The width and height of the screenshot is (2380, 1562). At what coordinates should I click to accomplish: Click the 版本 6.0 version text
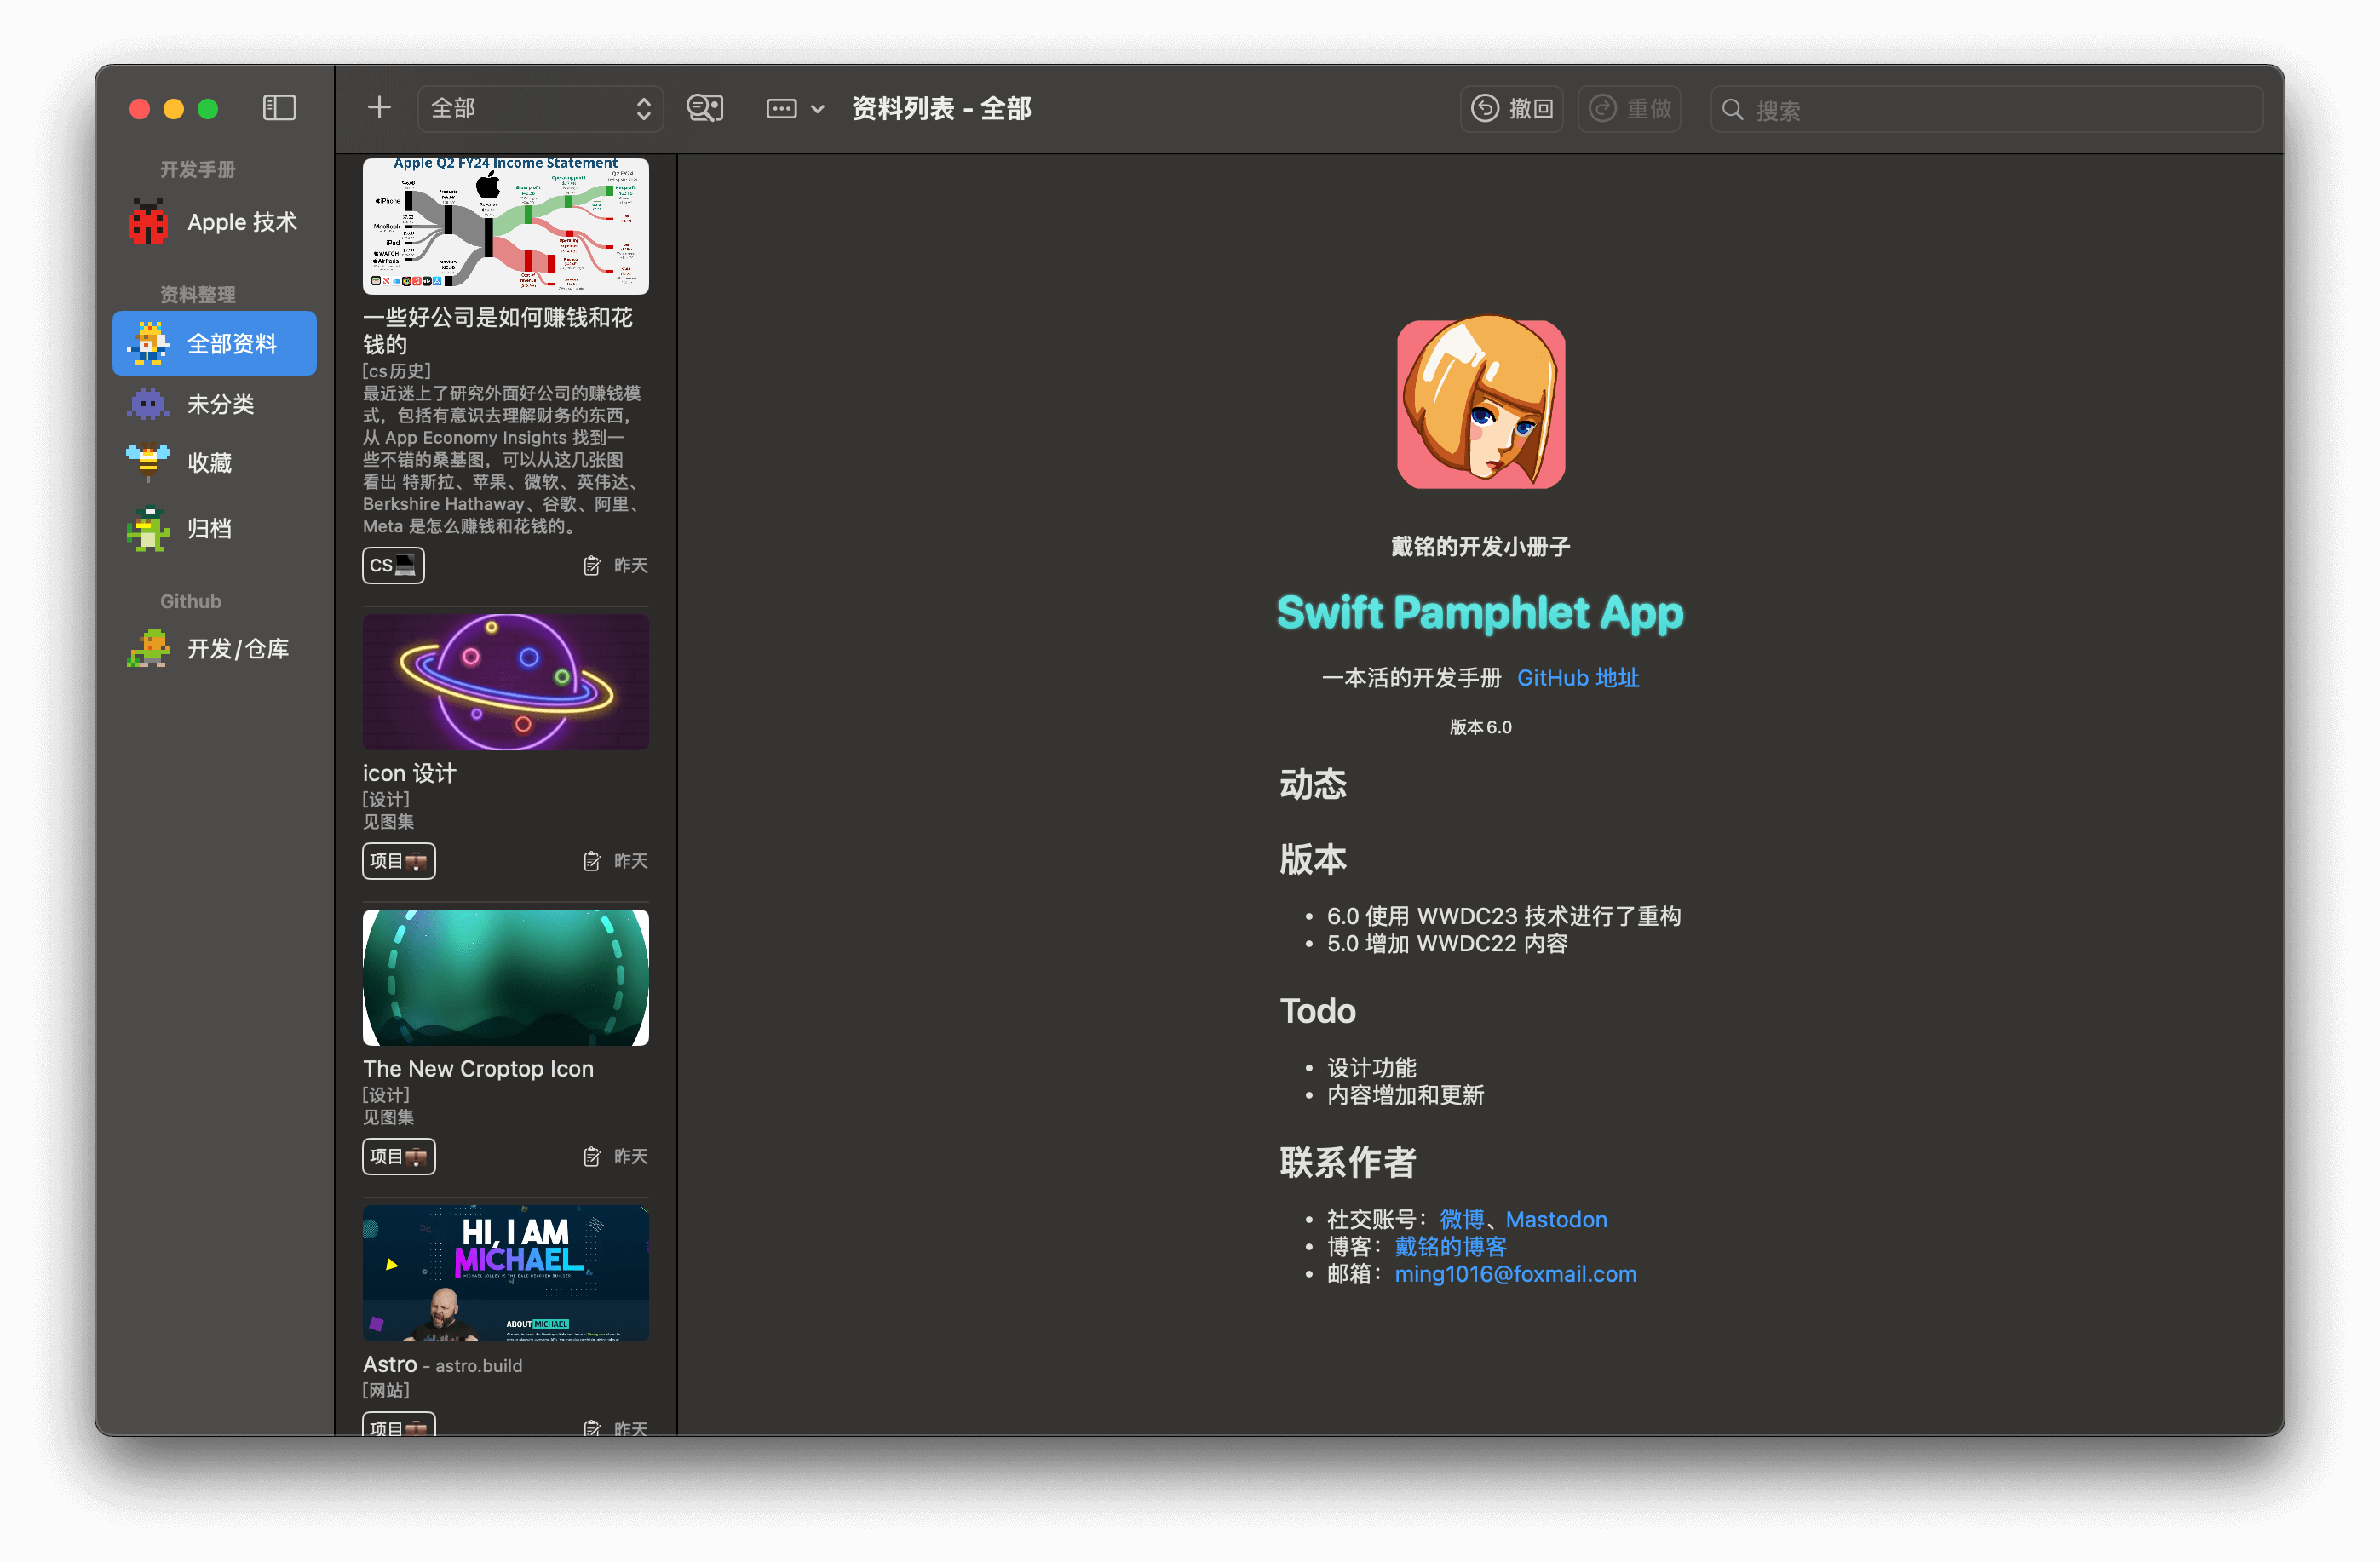coord(1480,727)
